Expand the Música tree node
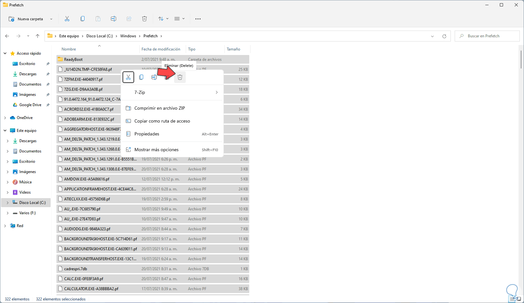Image resolution: width=524 pixels, height=303 pixels. coord(7,182)
